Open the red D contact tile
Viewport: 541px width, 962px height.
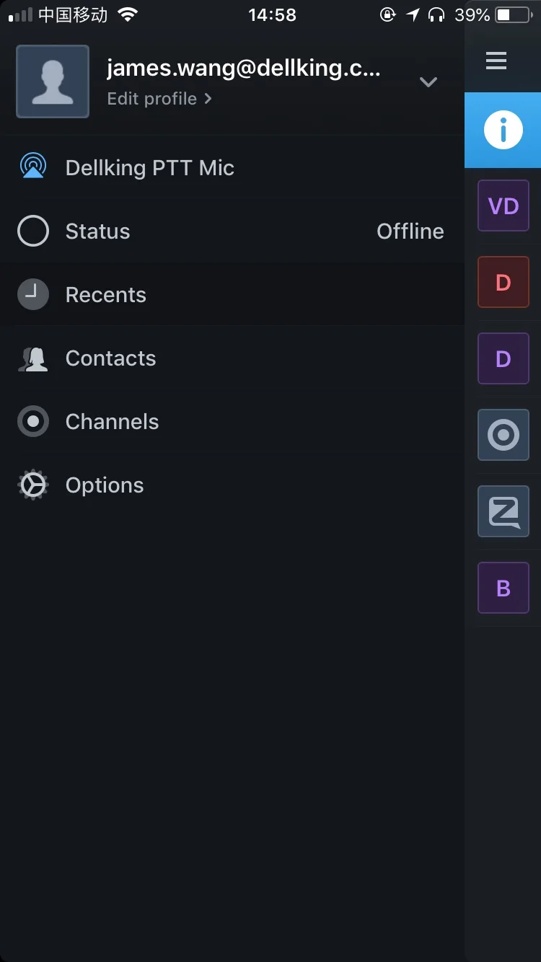503,282
